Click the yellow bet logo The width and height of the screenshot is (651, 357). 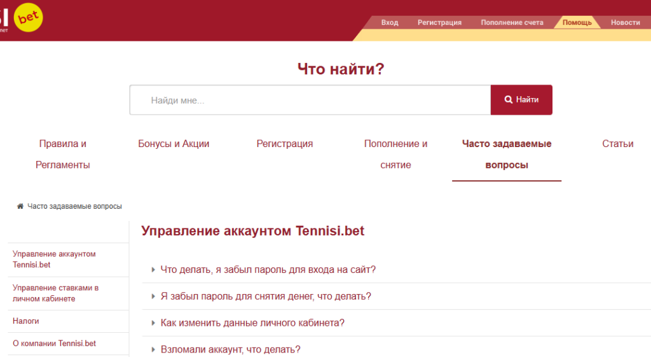[28, 17]
